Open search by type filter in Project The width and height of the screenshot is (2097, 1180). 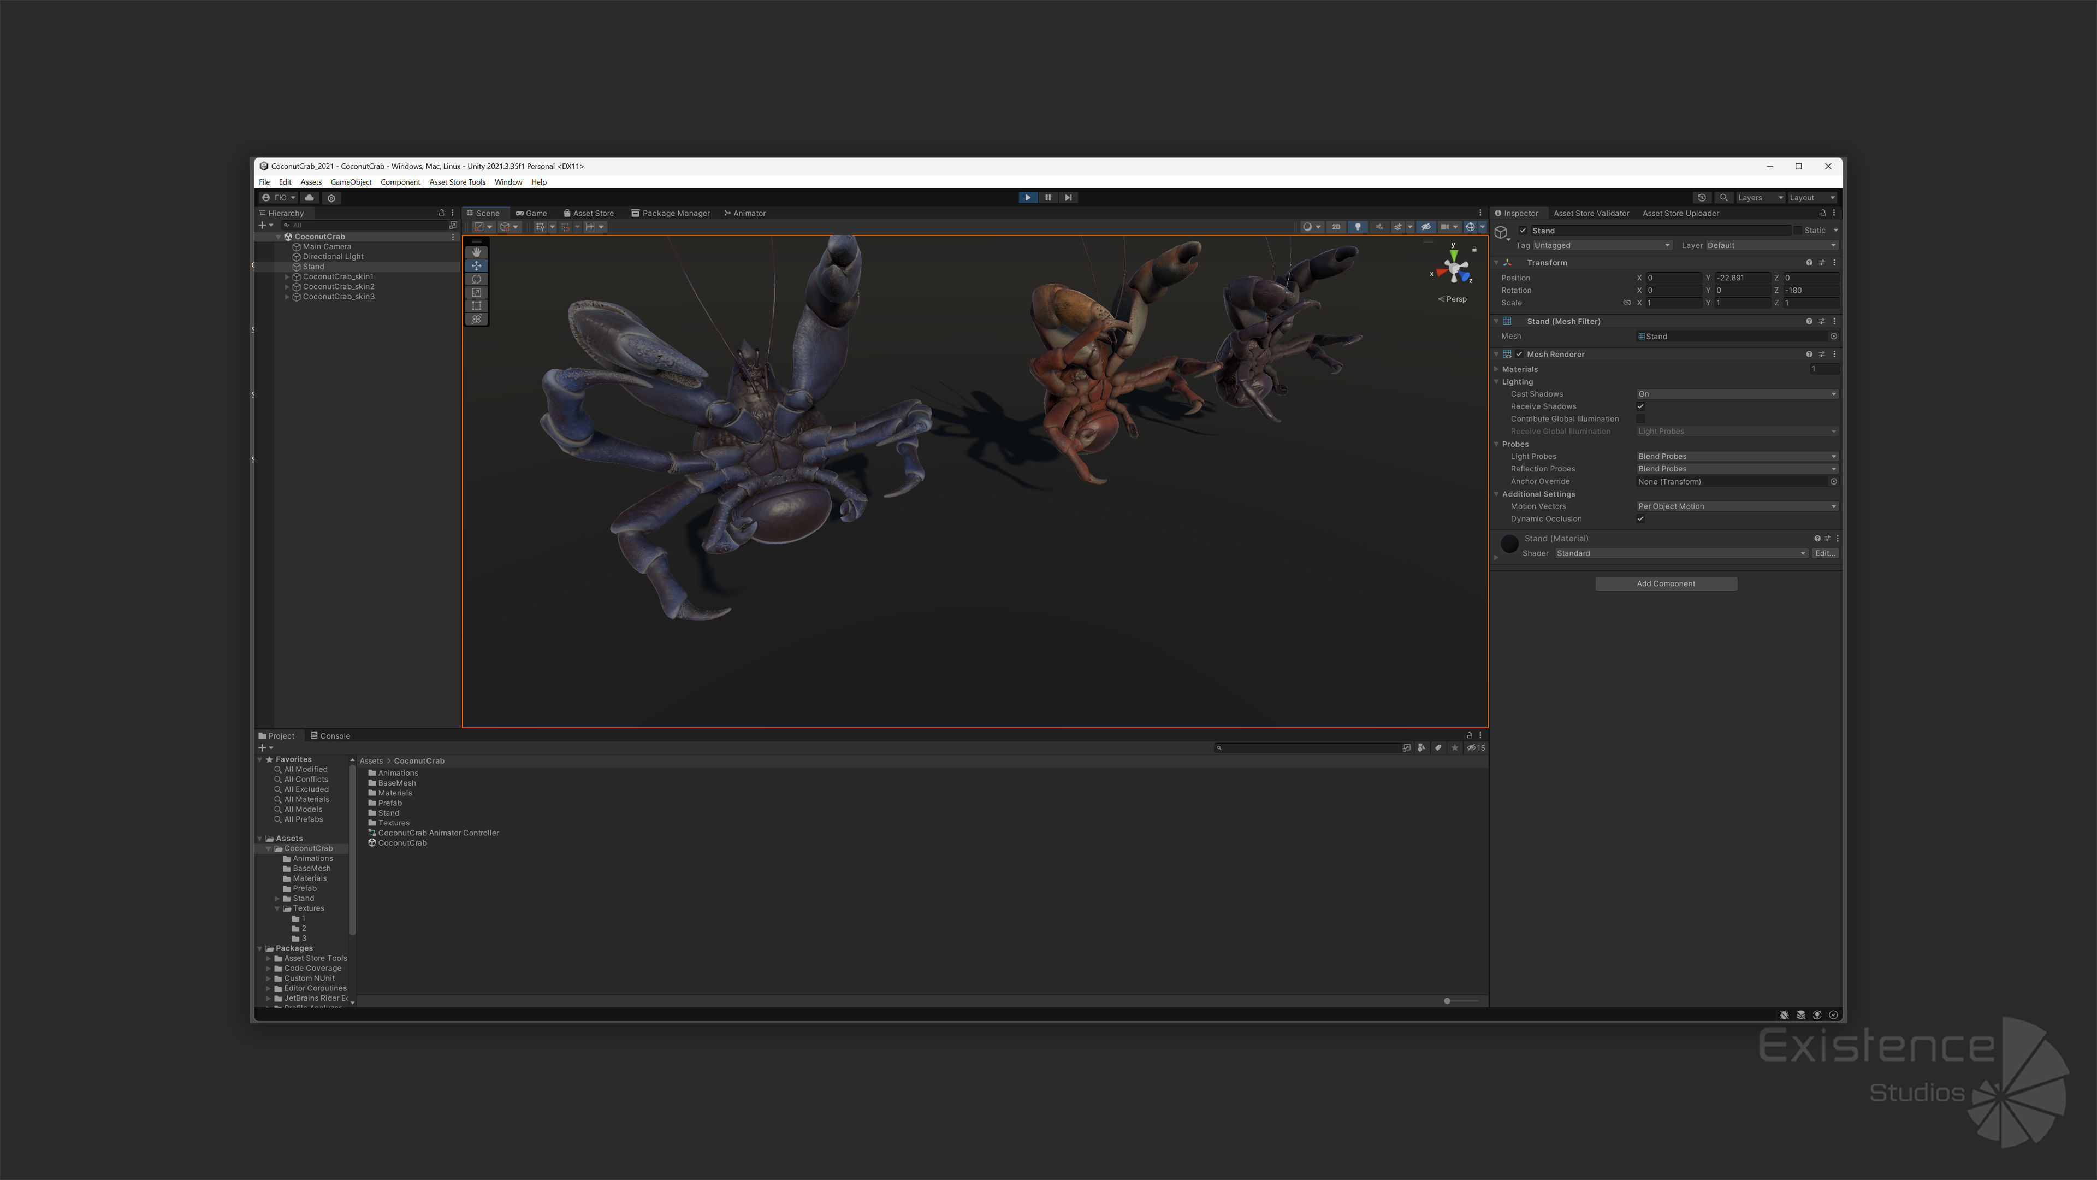[1421, 747]
